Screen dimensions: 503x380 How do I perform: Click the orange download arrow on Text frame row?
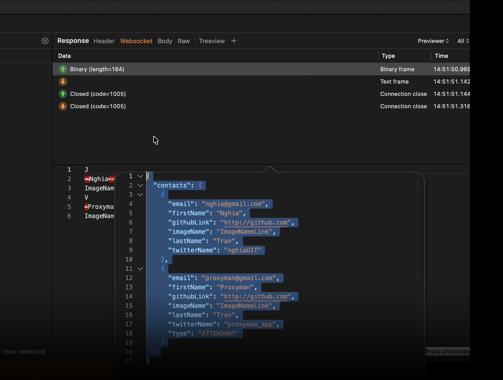point(63,81)
